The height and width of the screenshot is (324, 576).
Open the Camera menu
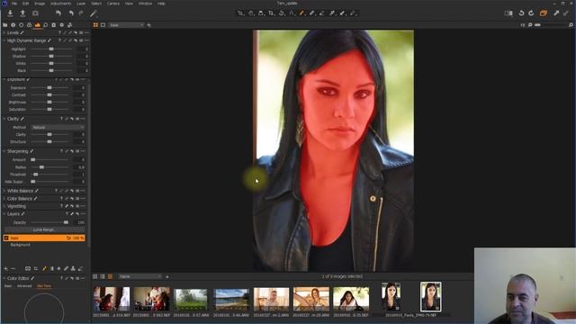click(113, 4)
